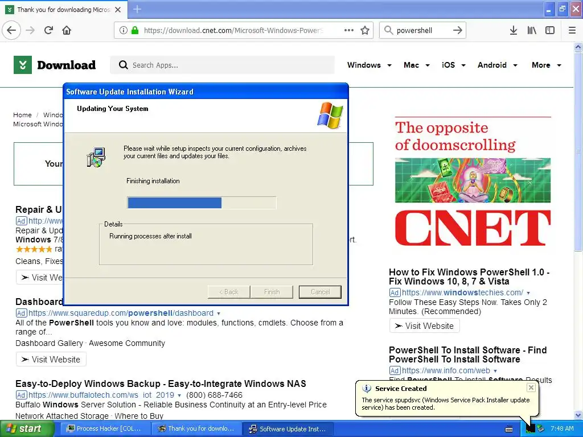Click Visit Website under windowstechies ad
Image resolution: width=583 pixels, height=437 pixels.
[x=425, y=326]
